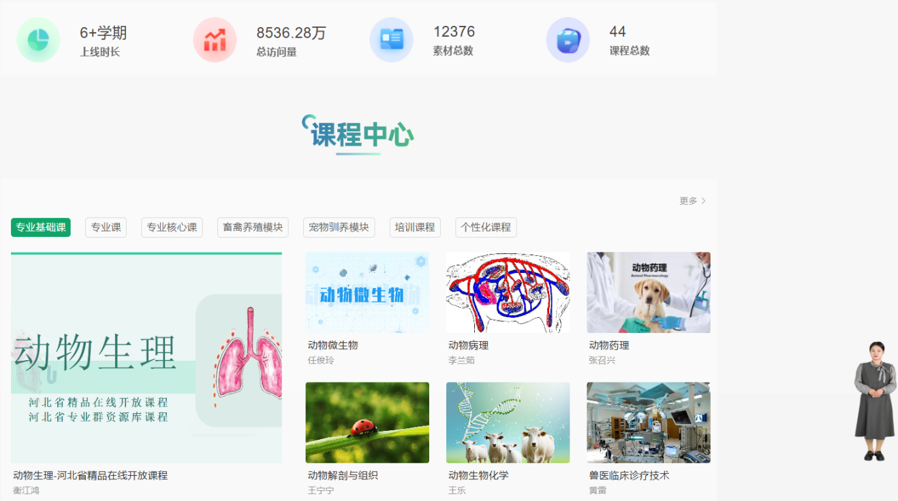Show the 畜禽养殖模块 courses

tap(253, 227)
